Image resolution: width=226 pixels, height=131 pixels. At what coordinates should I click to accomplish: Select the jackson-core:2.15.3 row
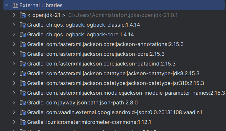coord(96,54)
